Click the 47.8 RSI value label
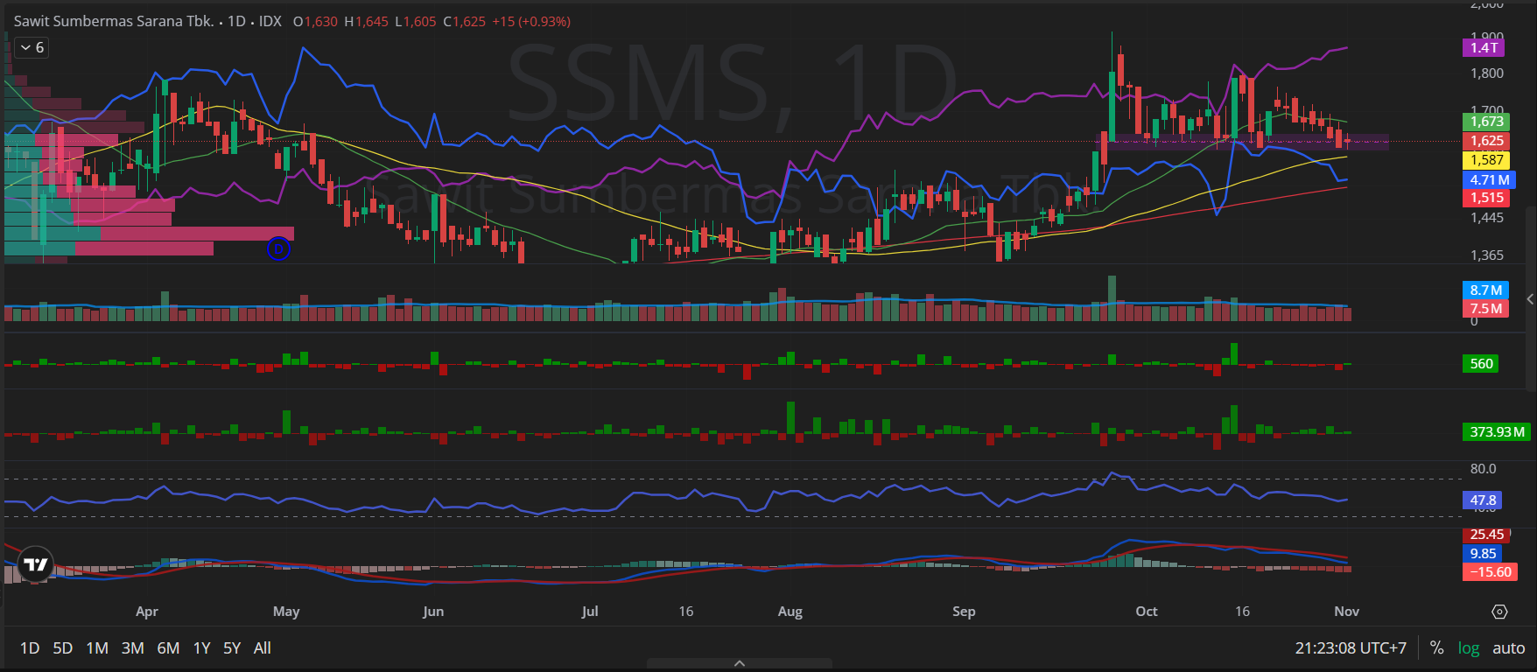 [1482, 500]
